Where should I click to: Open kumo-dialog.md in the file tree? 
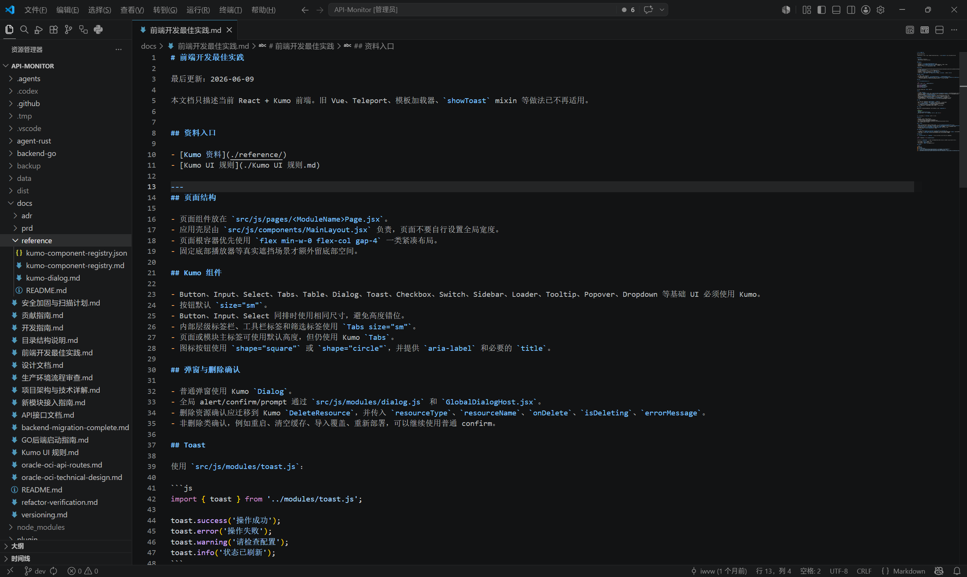tap(66, 278)
